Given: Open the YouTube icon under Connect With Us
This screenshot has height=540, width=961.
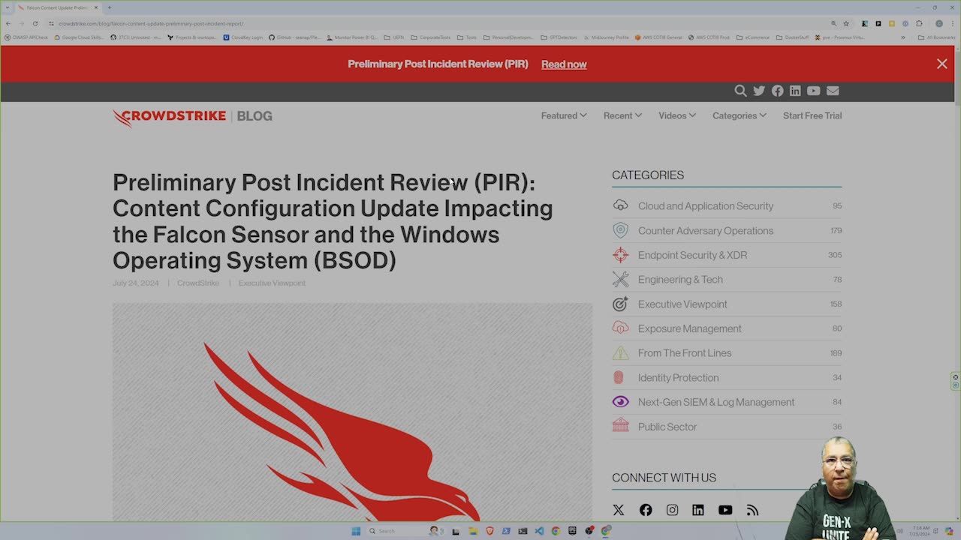Looking at the screenshot, I should (x=725, y=510).
